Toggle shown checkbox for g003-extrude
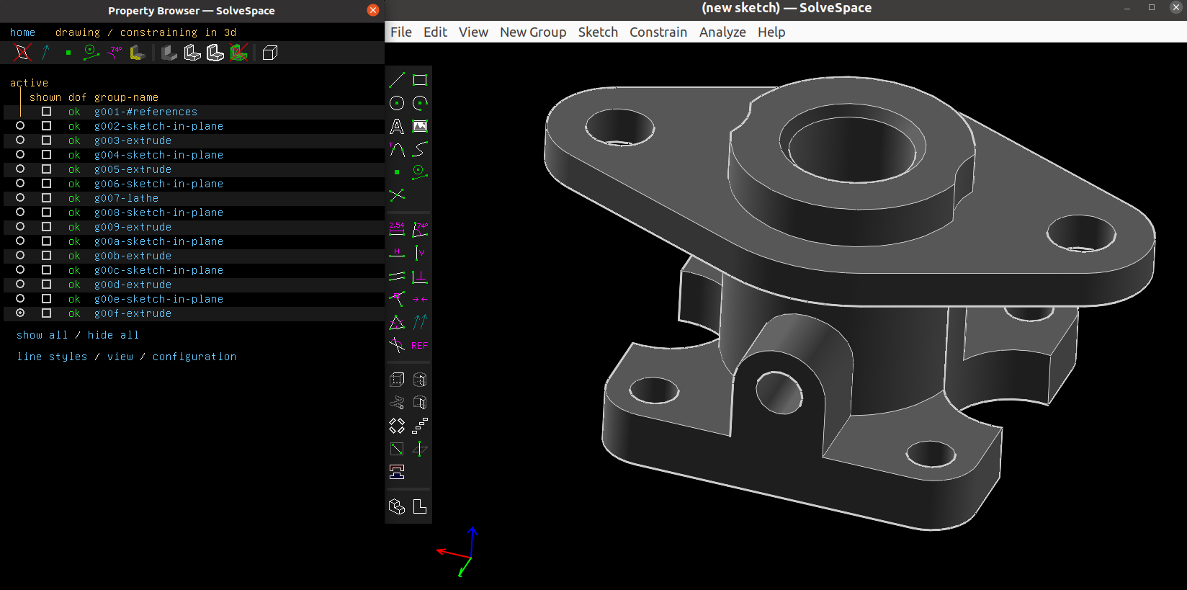 [46, 140]
